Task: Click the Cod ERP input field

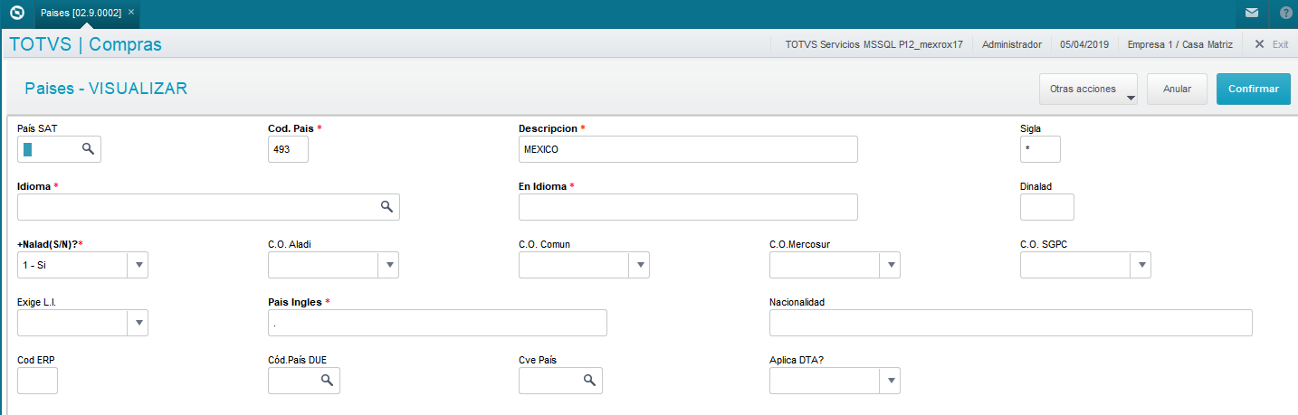Action: [x=37, y=381]
